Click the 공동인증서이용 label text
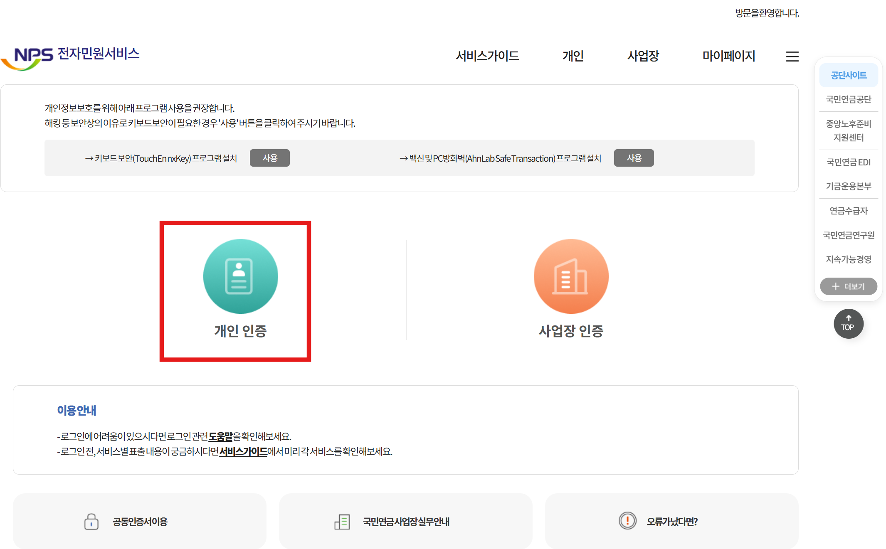This screenshot has height=549, width=886. [x=140, y=522]
